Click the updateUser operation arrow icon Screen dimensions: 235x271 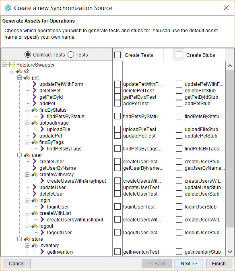pyautogui.click(x=35, y=188)
